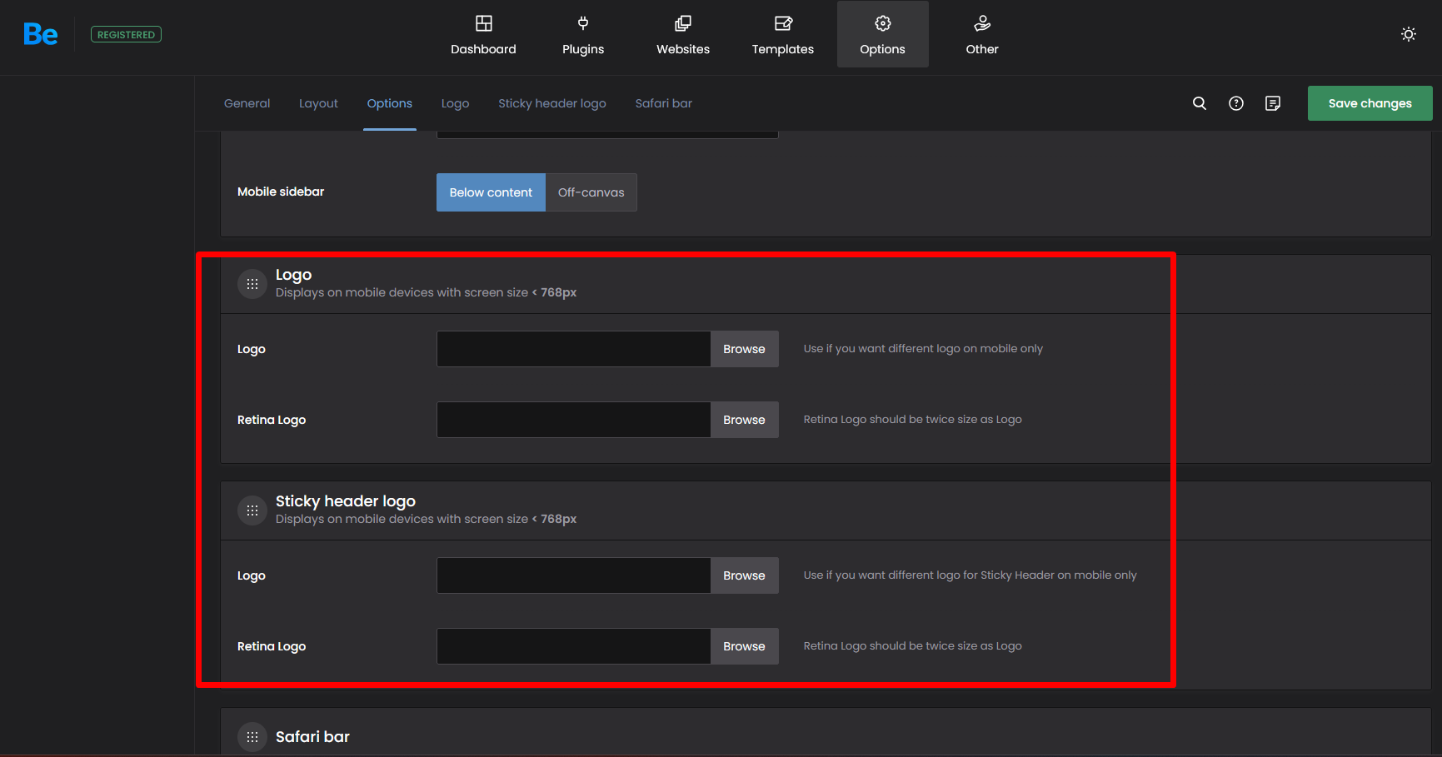
Task: Click the 'Safari bar' section heading
Action: tap(312, 737)
